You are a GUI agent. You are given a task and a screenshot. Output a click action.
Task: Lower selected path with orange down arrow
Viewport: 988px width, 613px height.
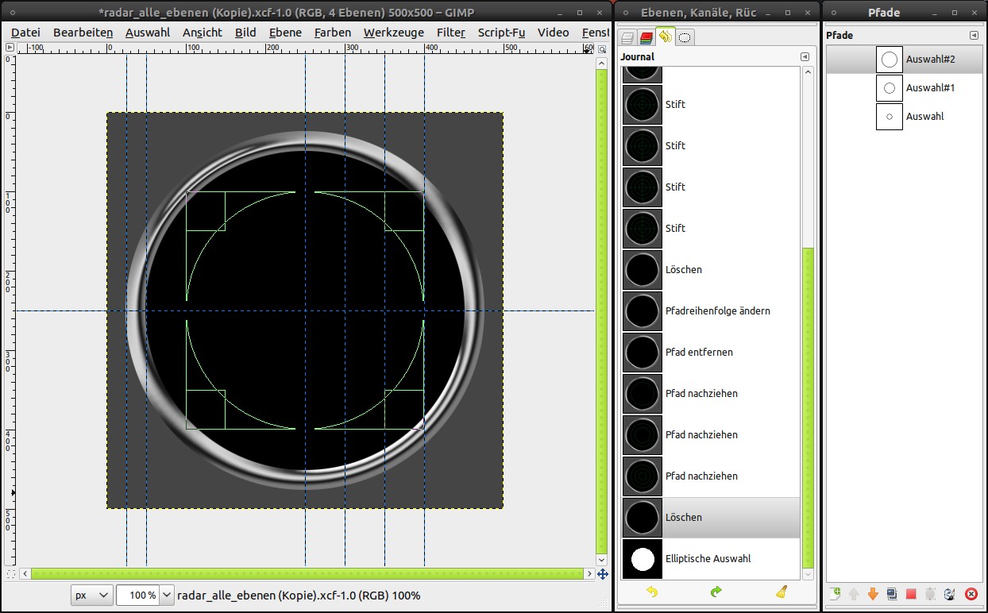873,594
